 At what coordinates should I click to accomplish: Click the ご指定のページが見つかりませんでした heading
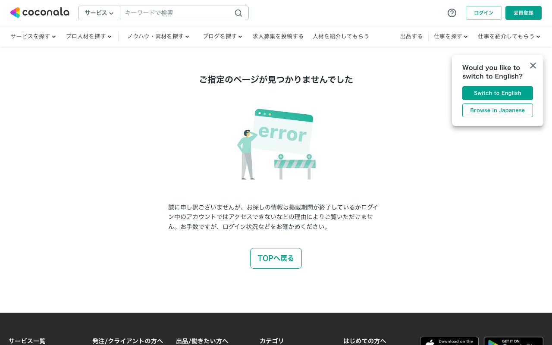point(276,79)
